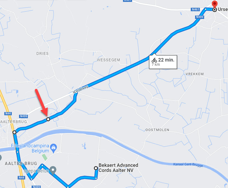Image resolution: width=228 pixels, height=188 pixels.
Task: Click the red destination pin marker
Action: [215, 4]
